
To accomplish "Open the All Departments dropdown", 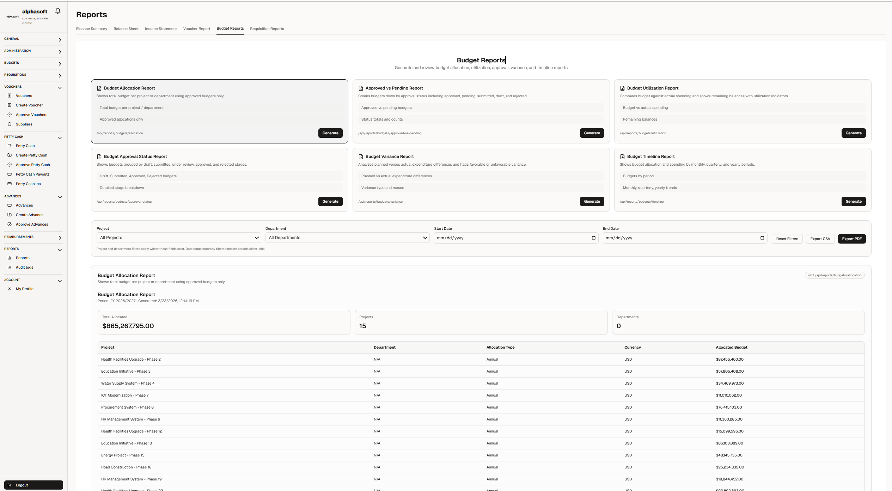I will [347, 238].
